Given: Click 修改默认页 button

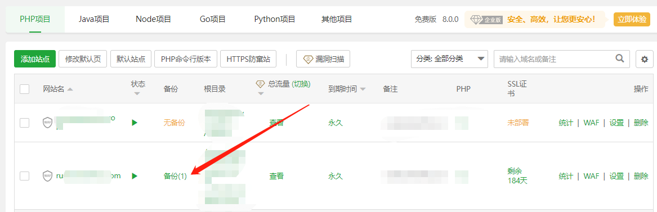Looking at the screenshot, I should 83,59.
